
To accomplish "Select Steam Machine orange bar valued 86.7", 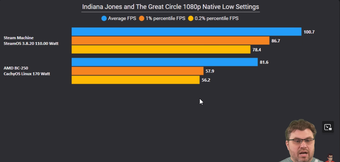I will (x=170, y=41).
